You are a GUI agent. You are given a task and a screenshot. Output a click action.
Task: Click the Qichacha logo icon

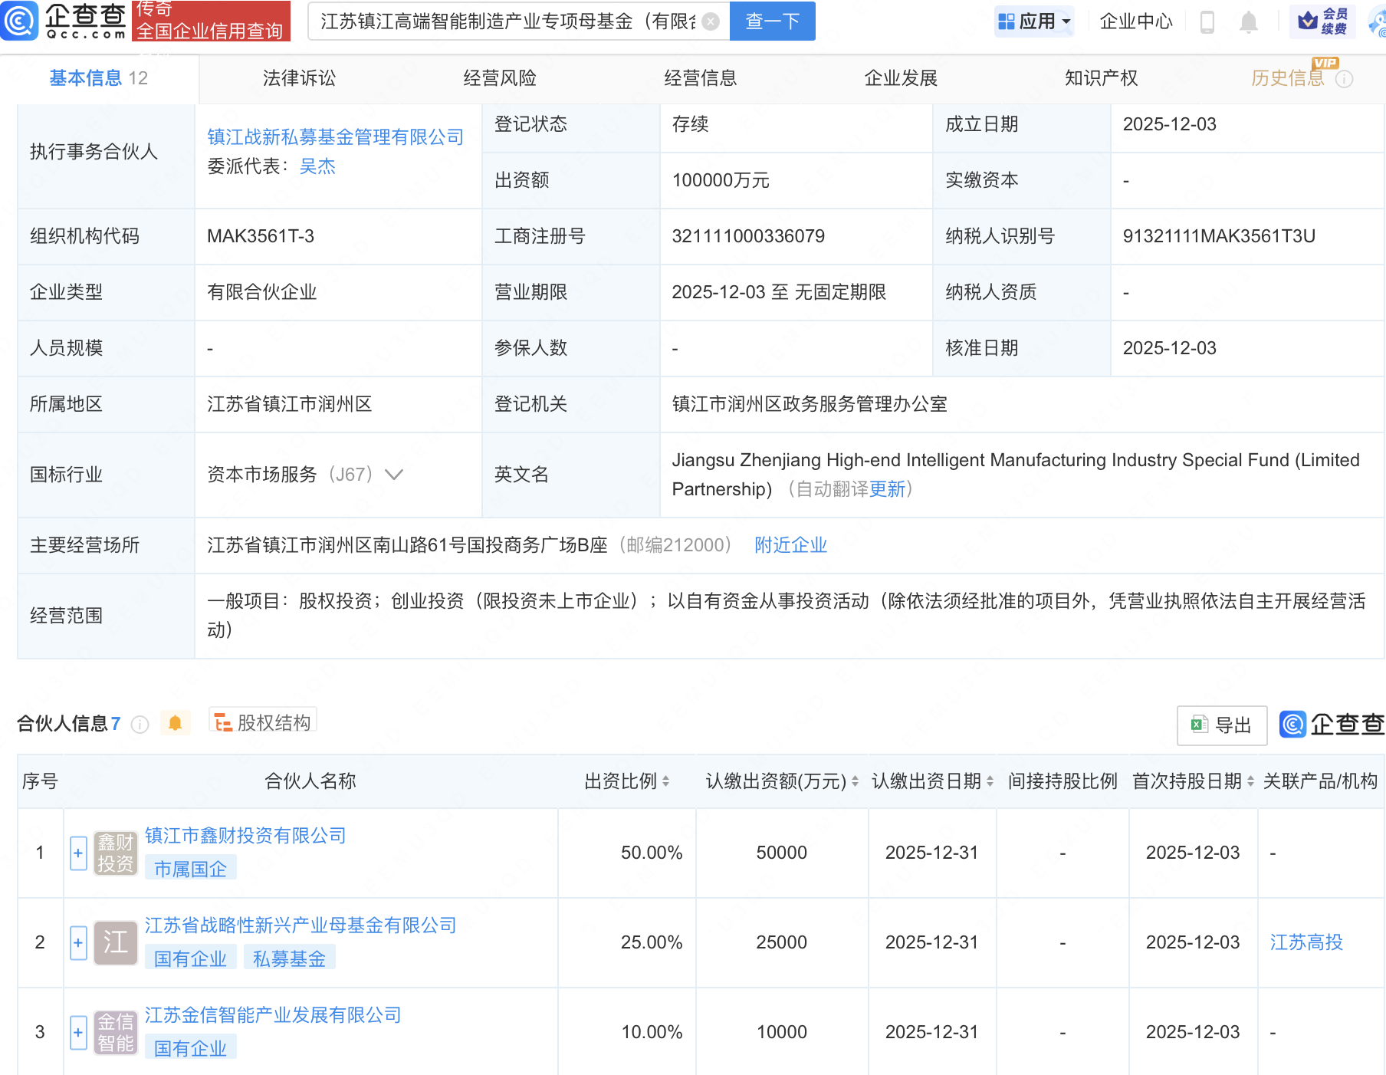20,21
